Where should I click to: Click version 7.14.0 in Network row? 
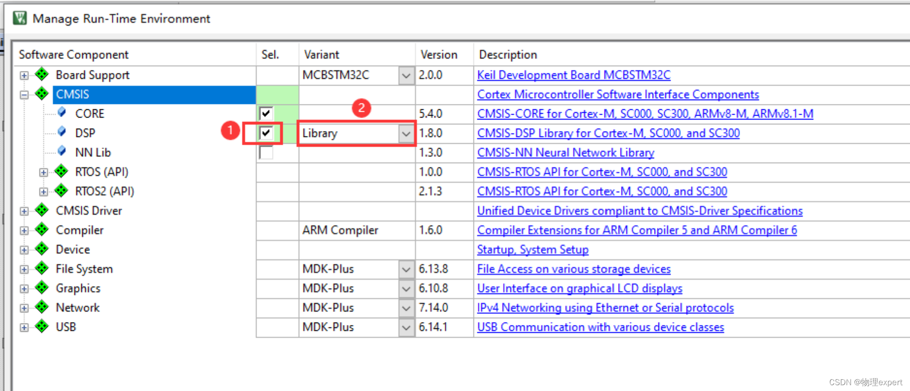[x=434, y=308]
